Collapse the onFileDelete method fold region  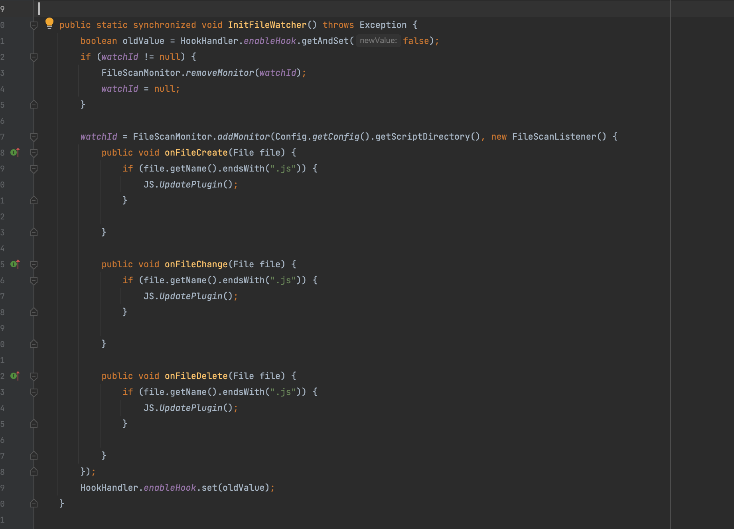34,375
